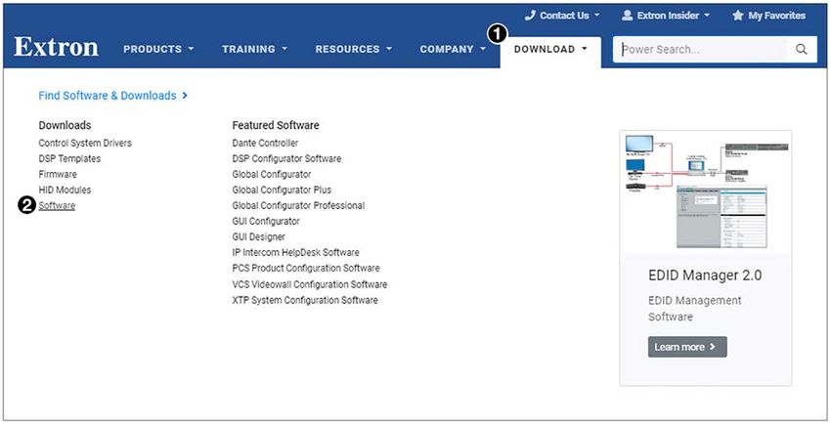Expand the Extron Insider dropdown arrow
The height and width of the screenshot is (424, 831).
pyautogui.click(x=707, y=16)
